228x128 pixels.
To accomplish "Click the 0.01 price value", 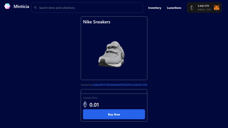I will pyautogui.click(x=94, y=105).
